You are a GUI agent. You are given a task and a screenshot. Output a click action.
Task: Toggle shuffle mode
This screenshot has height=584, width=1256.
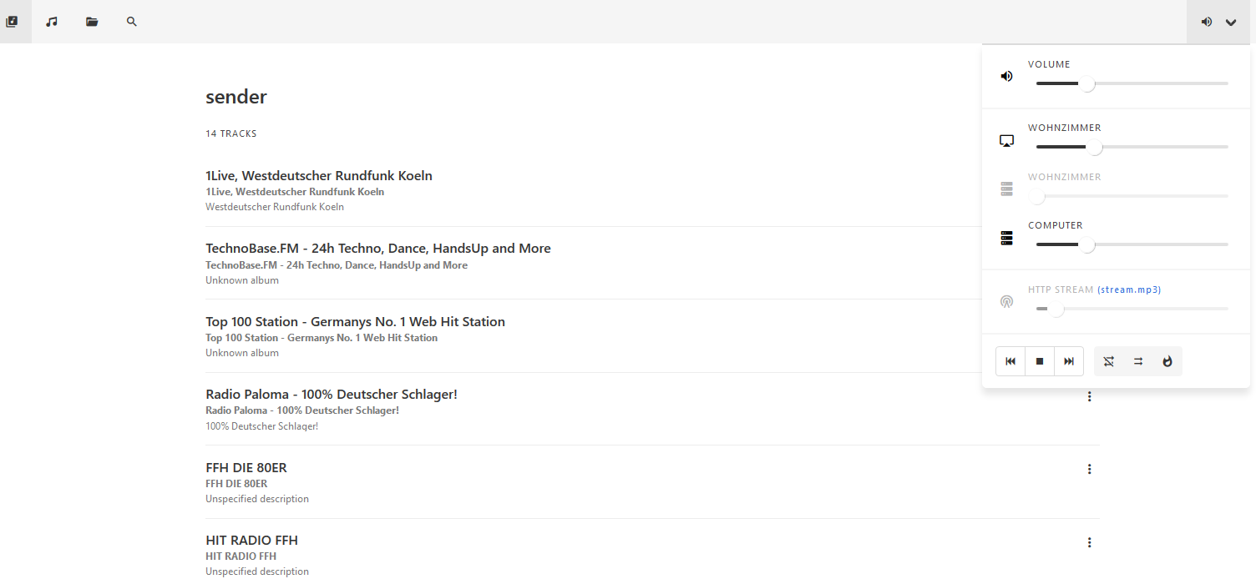click(x=1108, y=361)
